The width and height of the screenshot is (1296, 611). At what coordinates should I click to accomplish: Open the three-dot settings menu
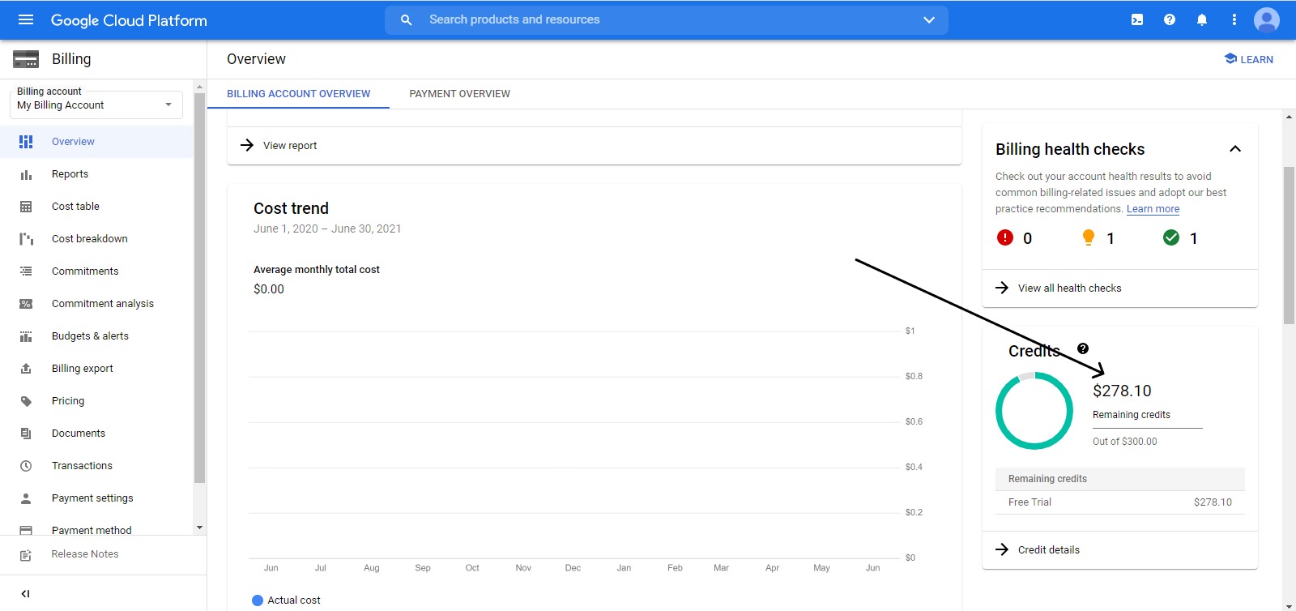tap(1234, 19)
